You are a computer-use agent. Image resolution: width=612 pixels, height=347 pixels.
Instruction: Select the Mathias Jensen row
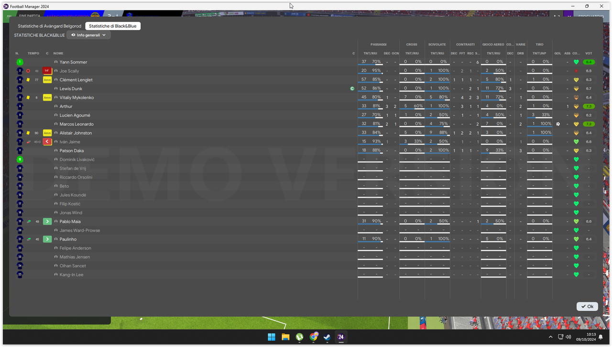point(306,257)
